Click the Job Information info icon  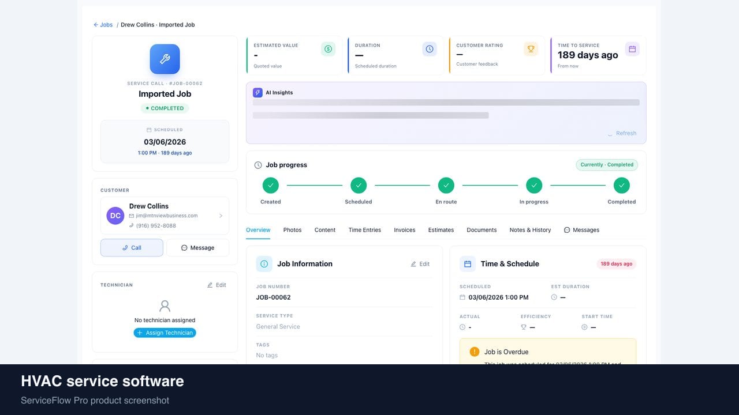pos(264,264)
